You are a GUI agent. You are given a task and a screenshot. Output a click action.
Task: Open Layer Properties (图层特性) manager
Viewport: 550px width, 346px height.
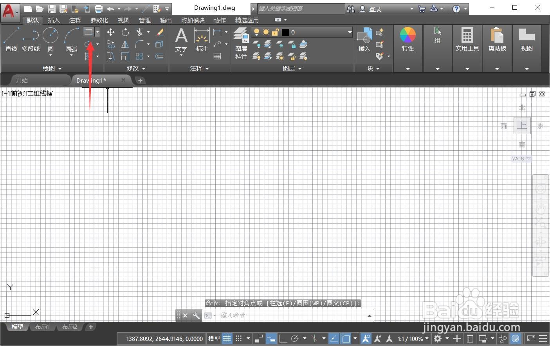coord(241,43)
